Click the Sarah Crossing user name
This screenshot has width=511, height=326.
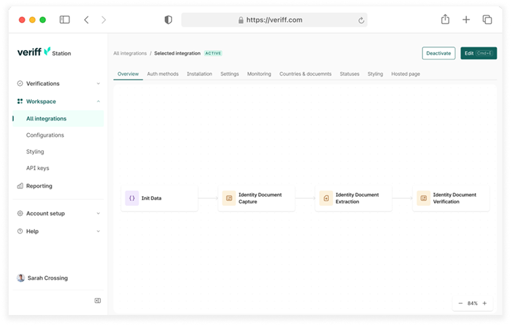click(48, 278)
